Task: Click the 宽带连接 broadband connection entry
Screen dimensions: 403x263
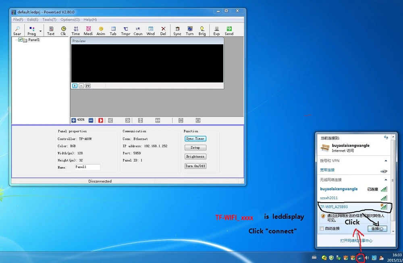Action: tap(327, 170)
